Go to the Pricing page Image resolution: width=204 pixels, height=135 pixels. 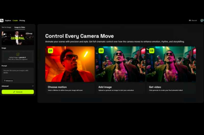click(22, 21)
